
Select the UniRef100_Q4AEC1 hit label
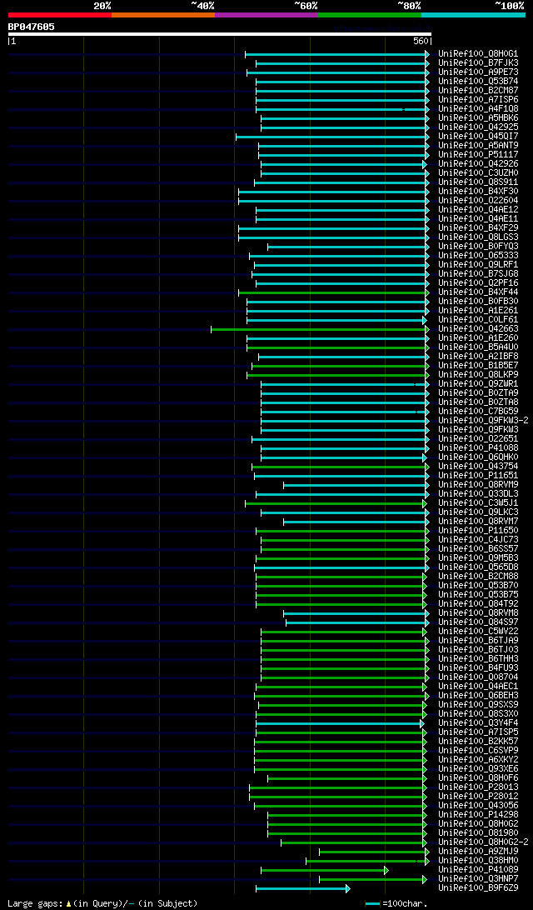click(479, 687)
